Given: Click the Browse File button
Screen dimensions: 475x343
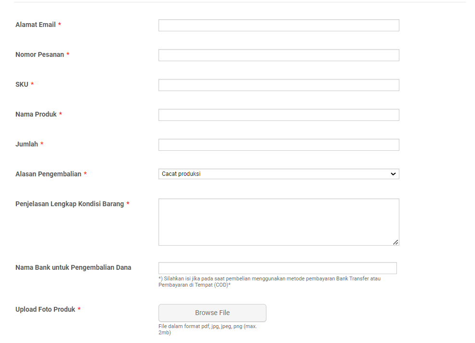Looking at the screenshot, I should (212, 313).
